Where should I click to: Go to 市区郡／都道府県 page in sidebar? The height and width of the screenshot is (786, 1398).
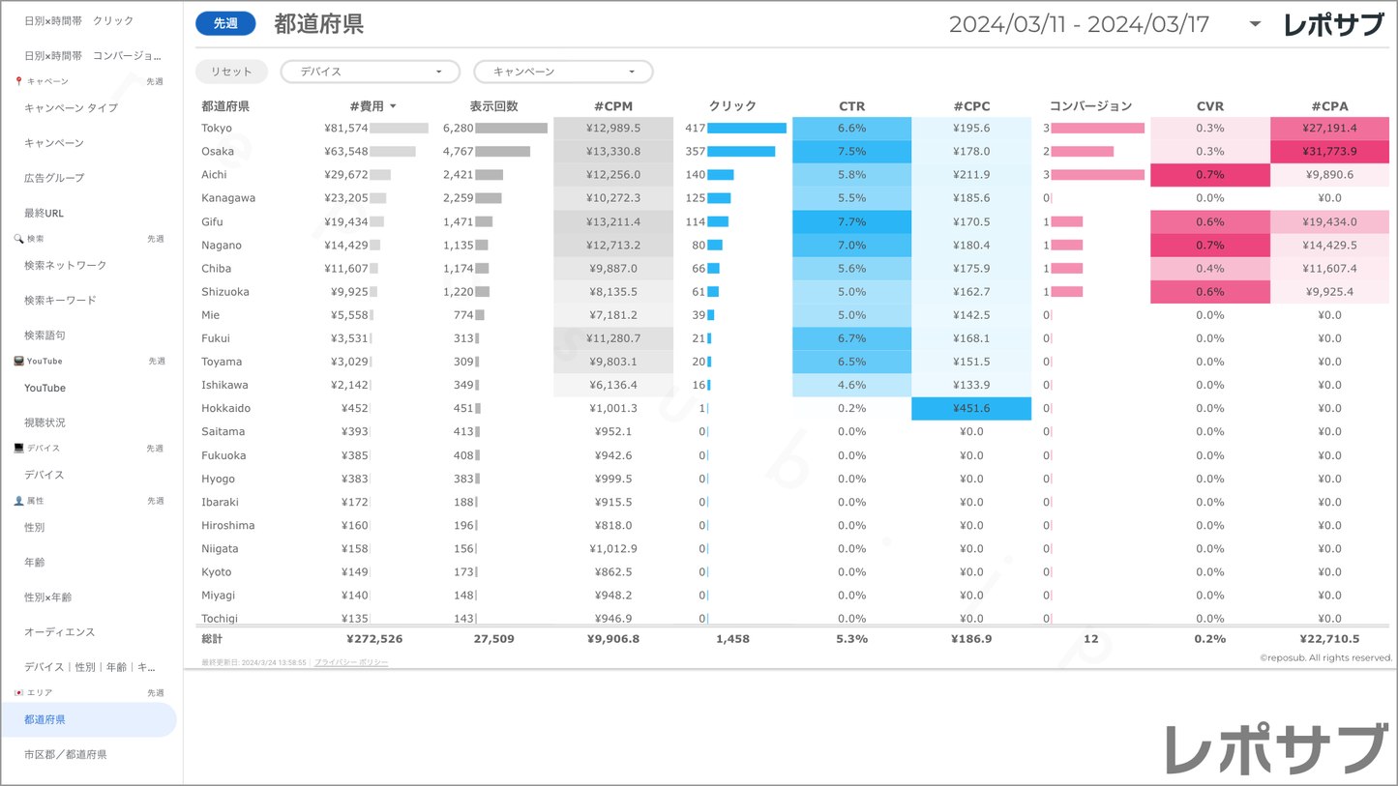pos(65,754)
